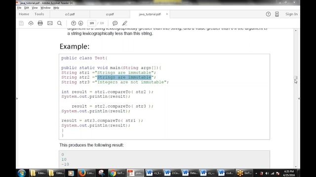This screenshot has width=316, height=177.
Task: Open the Find text magnifier icon
Action: tap(59, 23)
